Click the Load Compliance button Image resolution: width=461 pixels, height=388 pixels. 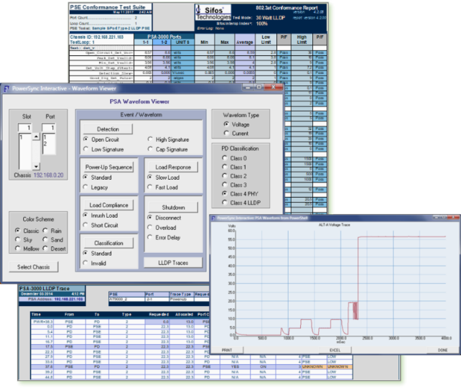(108, 205)
